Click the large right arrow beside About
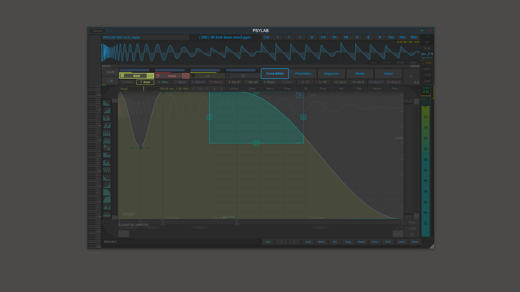 click(x=411, y=76)
